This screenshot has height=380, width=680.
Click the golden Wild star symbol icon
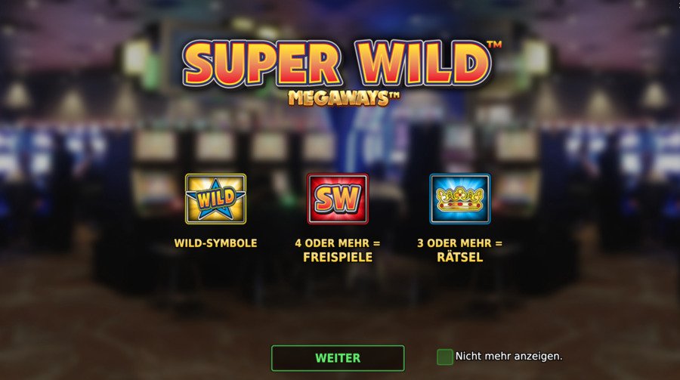[215, 199]
